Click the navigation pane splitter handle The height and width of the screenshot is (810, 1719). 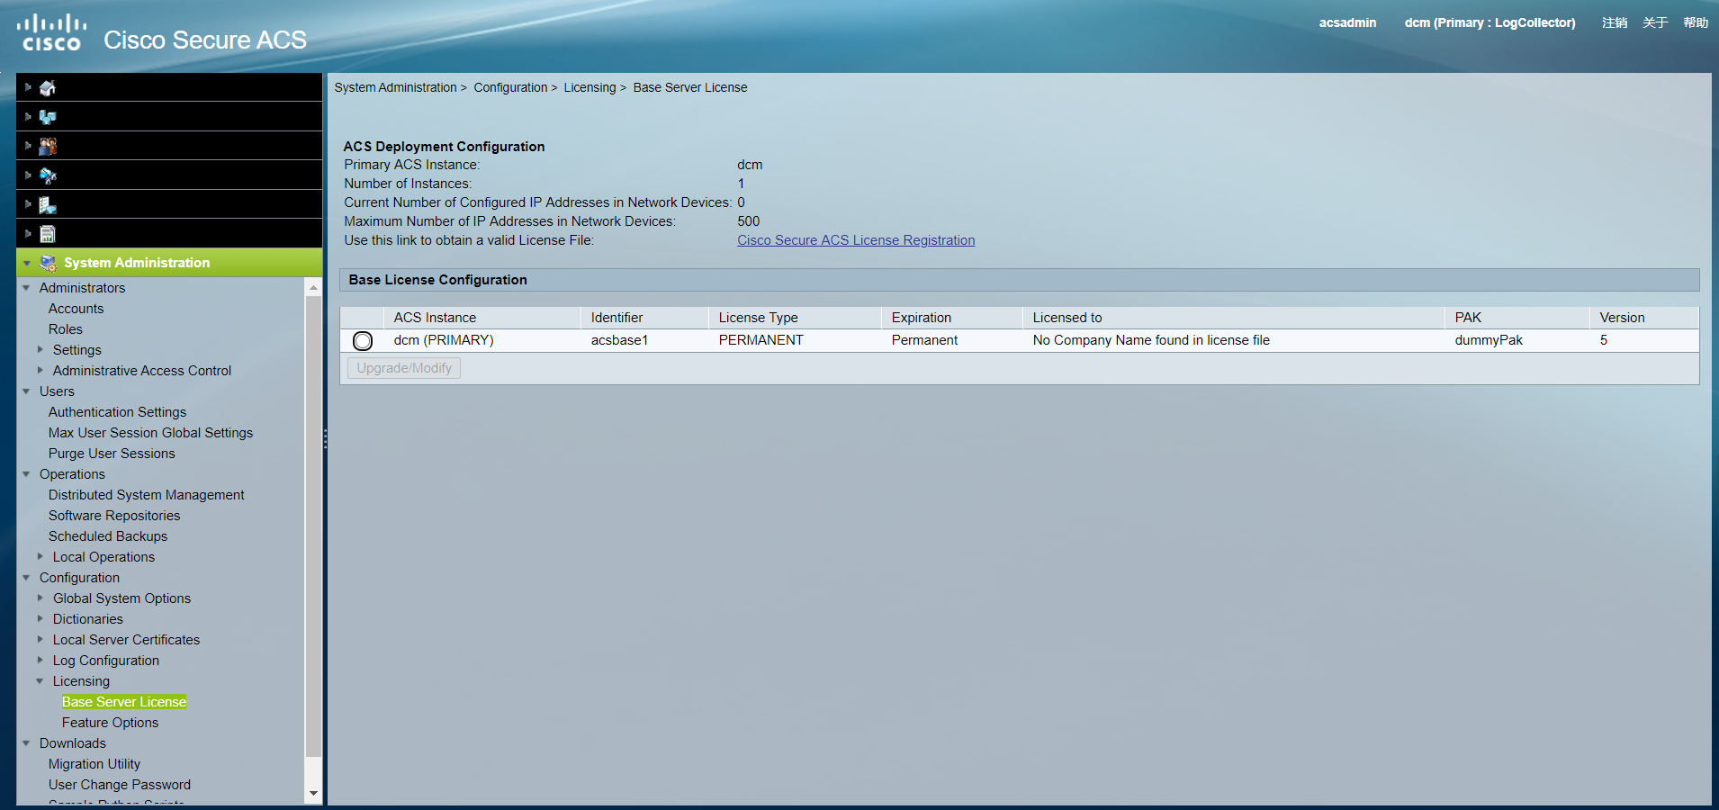[325, 438]
